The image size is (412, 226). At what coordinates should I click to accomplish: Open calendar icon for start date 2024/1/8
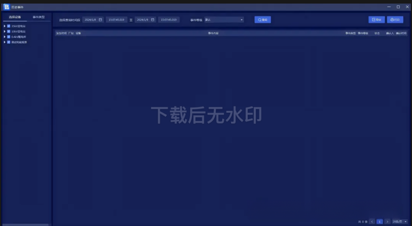coord(100,19)
